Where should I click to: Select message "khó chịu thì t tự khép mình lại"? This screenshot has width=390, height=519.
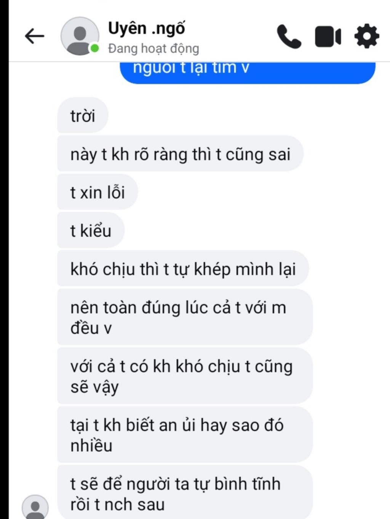[183, 268]
